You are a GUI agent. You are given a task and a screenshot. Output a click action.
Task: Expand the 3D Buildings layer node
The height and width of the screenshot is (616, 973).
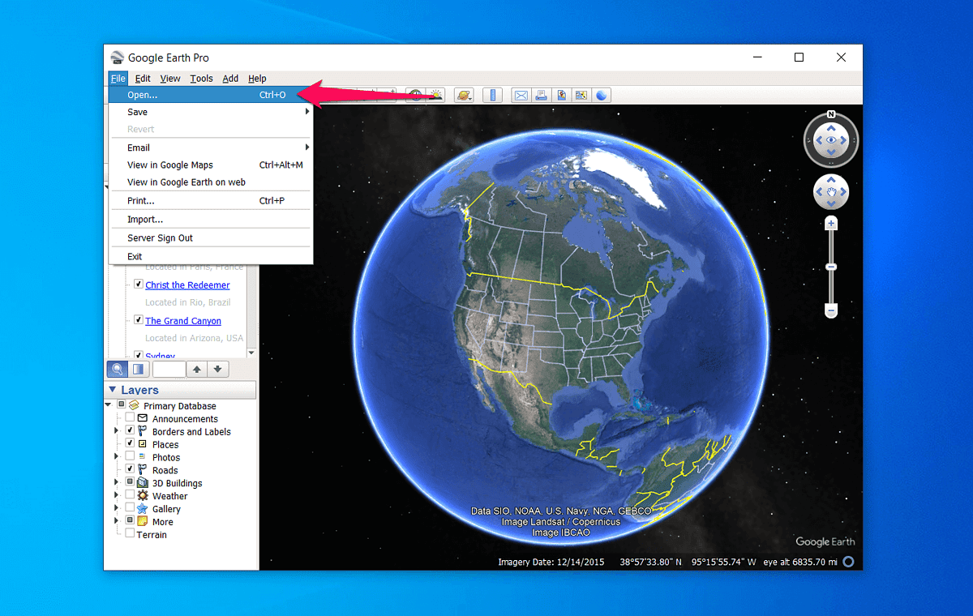point(117,483)
